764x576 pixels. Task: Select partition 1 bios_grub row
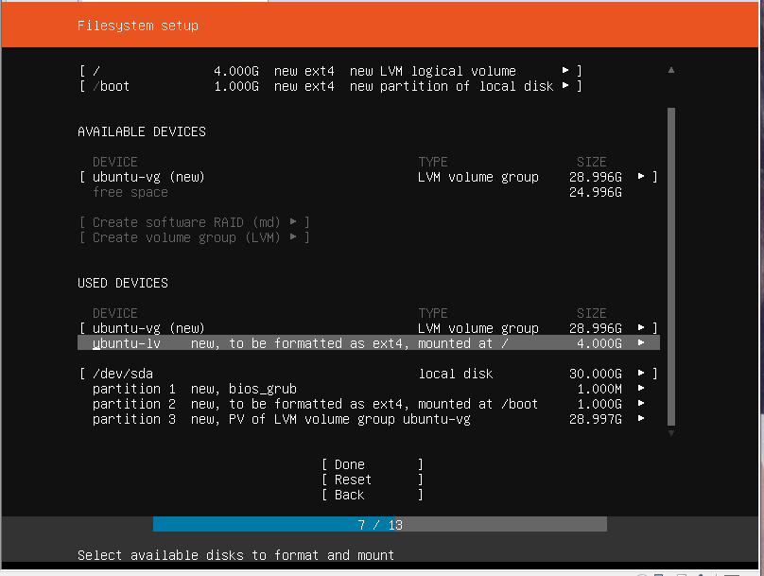[x=369, y=389]
